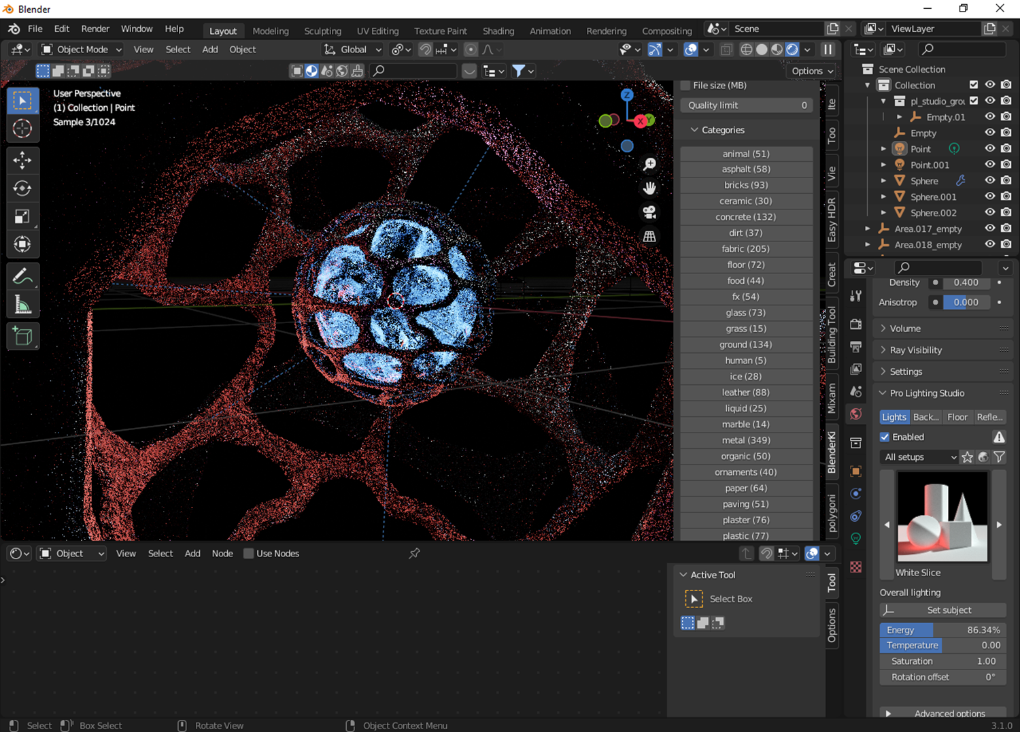Click the White Slice lighting preset thumbnail
Image resolution: width=1020 pixels, height=732 pixels.
click(942, 516)
